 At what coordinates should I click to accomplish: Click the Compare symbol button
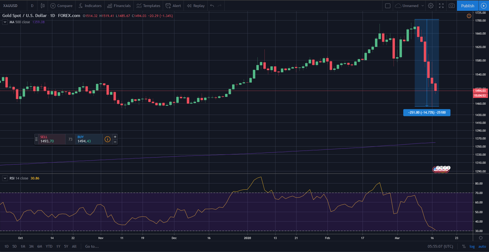pyautogui.click(x=61, y=6)
